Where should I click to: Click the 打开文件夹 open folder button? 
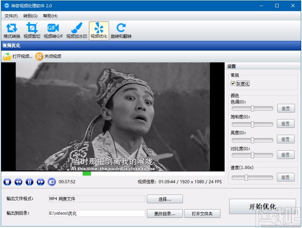(202, 214)
